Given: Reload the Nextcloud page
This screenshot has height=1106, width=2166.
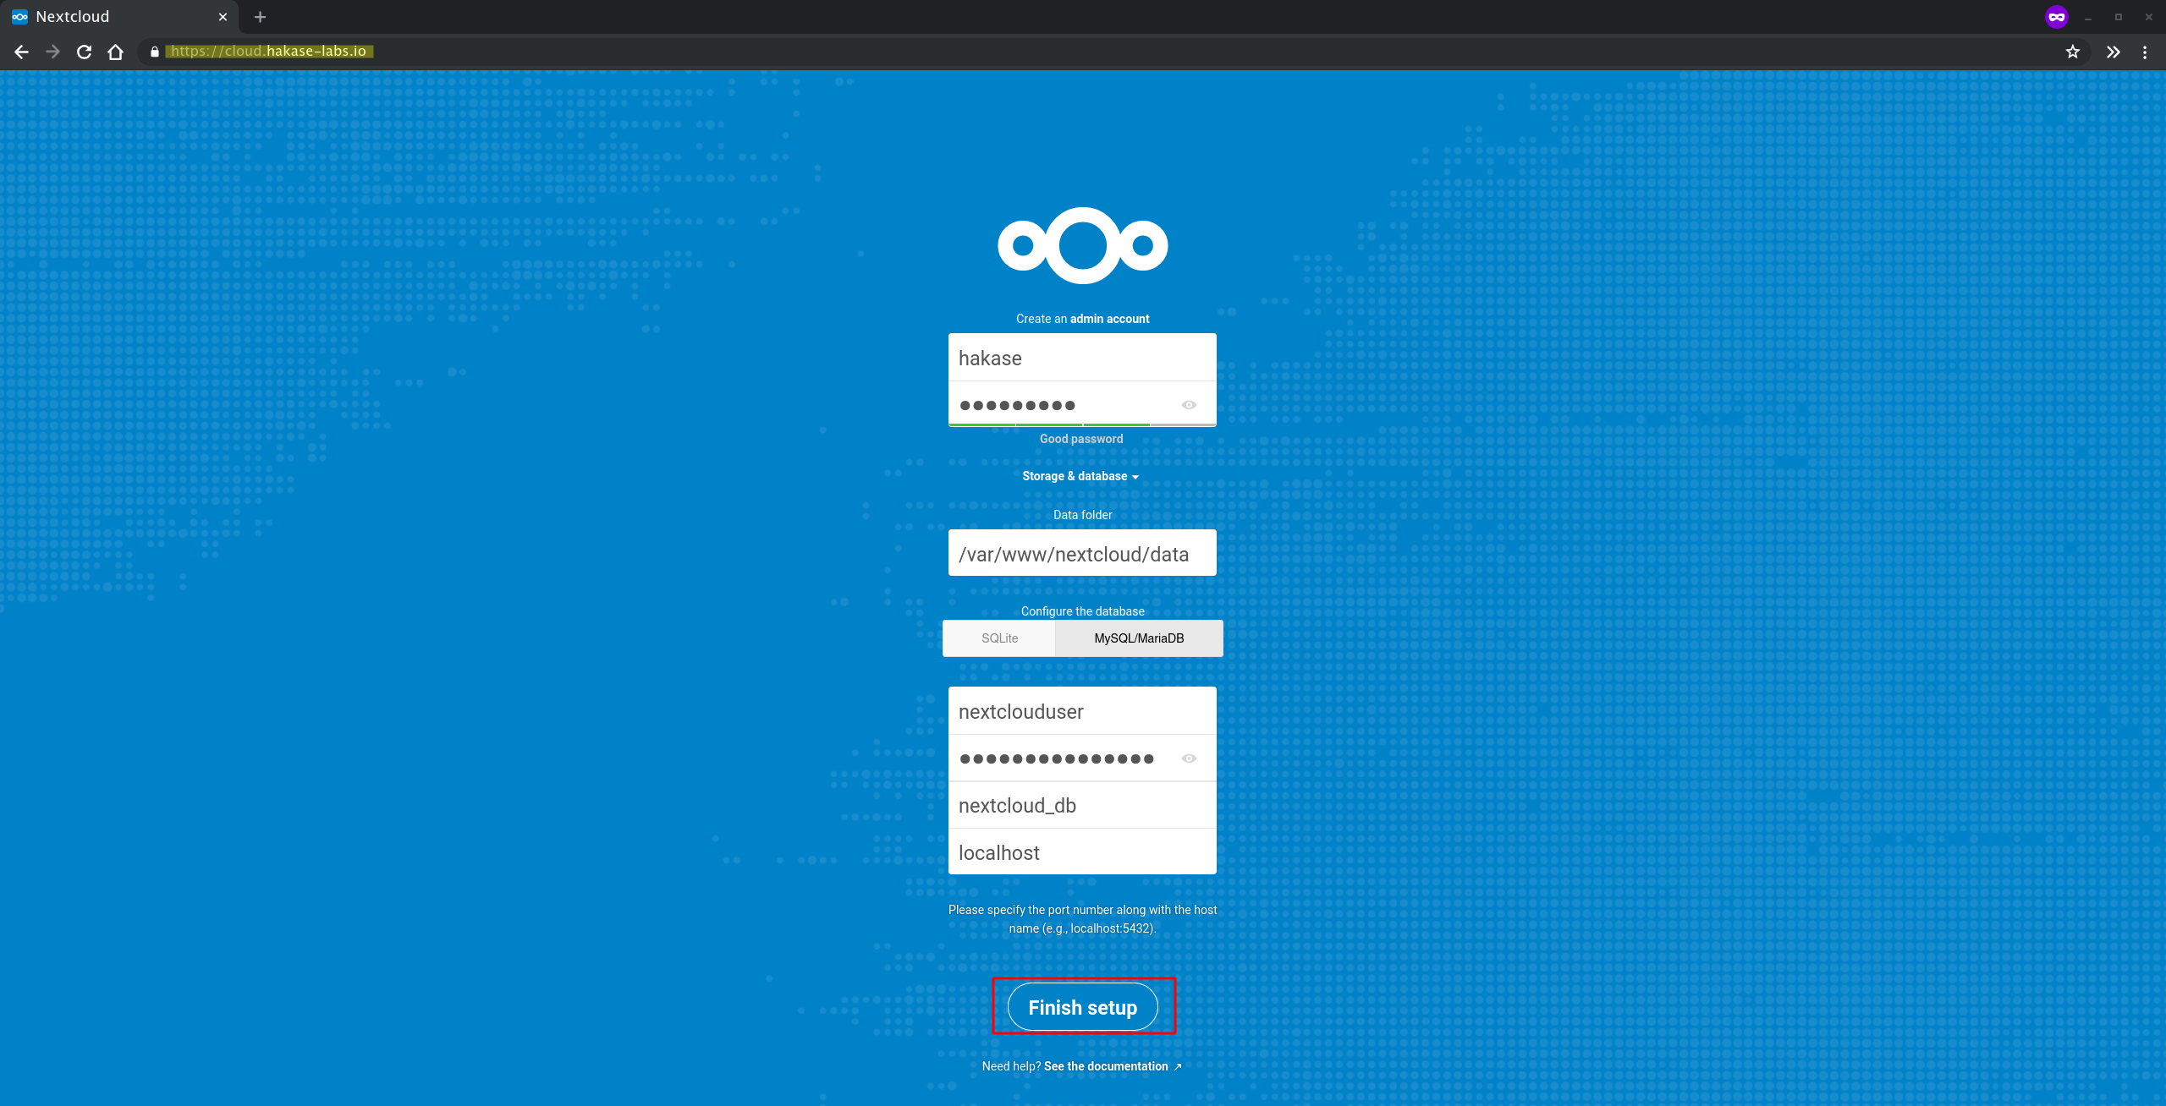Looking at the screenshot, I should tap(84, 52).
